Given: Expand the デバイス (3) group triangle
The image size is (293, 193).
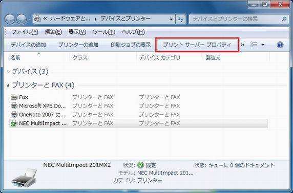Looking at the screenshot, I should click(x=8, y=72).
